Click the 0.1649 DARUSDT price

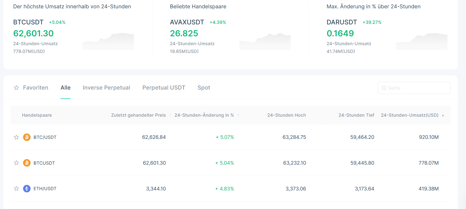340,33
